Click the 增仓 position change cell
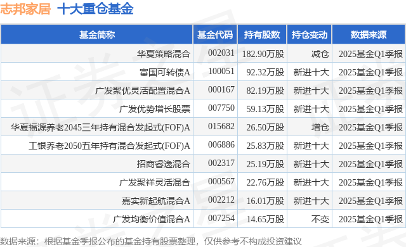Viewport: 406px width, 247px height. (320, 127)
